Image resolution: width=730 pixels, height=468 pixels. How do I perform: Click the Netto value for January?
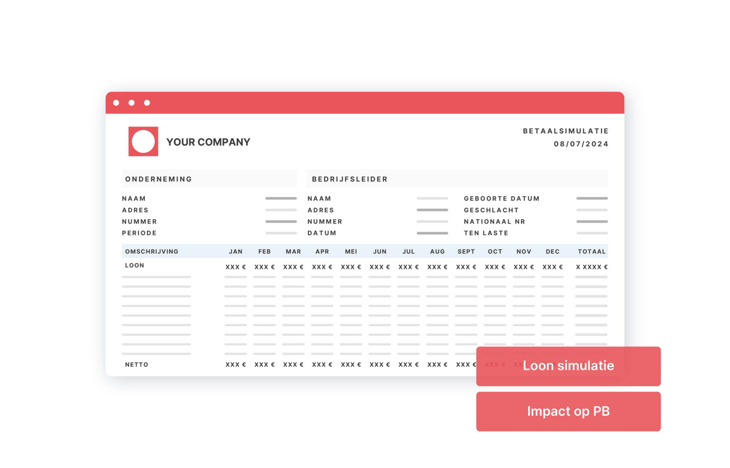[x=236, y=364]
